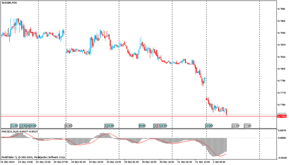Click the 0.00070 MACD scale value

pos(282,131)
